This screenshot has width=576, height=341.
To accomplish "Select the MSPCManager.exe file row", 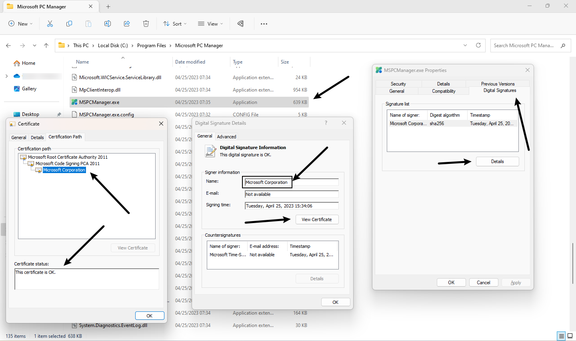I will pyautogui.click(x=189, y=102).
